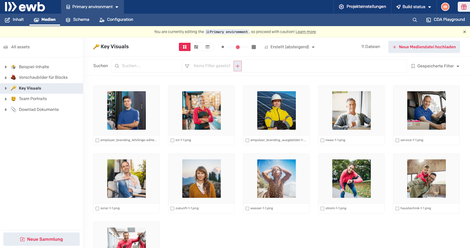Tick checkbox for empolyer_branding_ausgebildet file
The width and height of the screenshot is (470, 248).
(248, 140)
